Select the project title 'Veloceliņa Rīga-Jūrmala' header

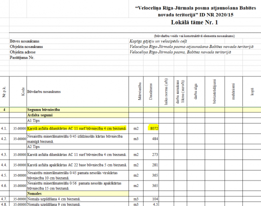[195, 11]
